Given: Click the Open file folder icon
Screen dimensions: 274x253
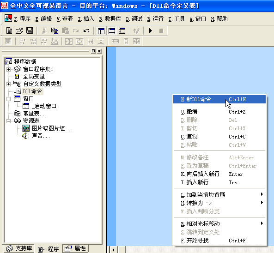Looking at the screenshot, I should [x=19, y=31].
